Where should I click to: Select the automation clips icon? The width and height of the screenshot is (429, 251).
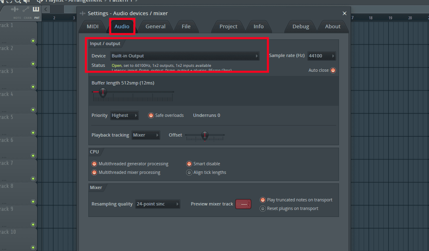pos(26,9)
